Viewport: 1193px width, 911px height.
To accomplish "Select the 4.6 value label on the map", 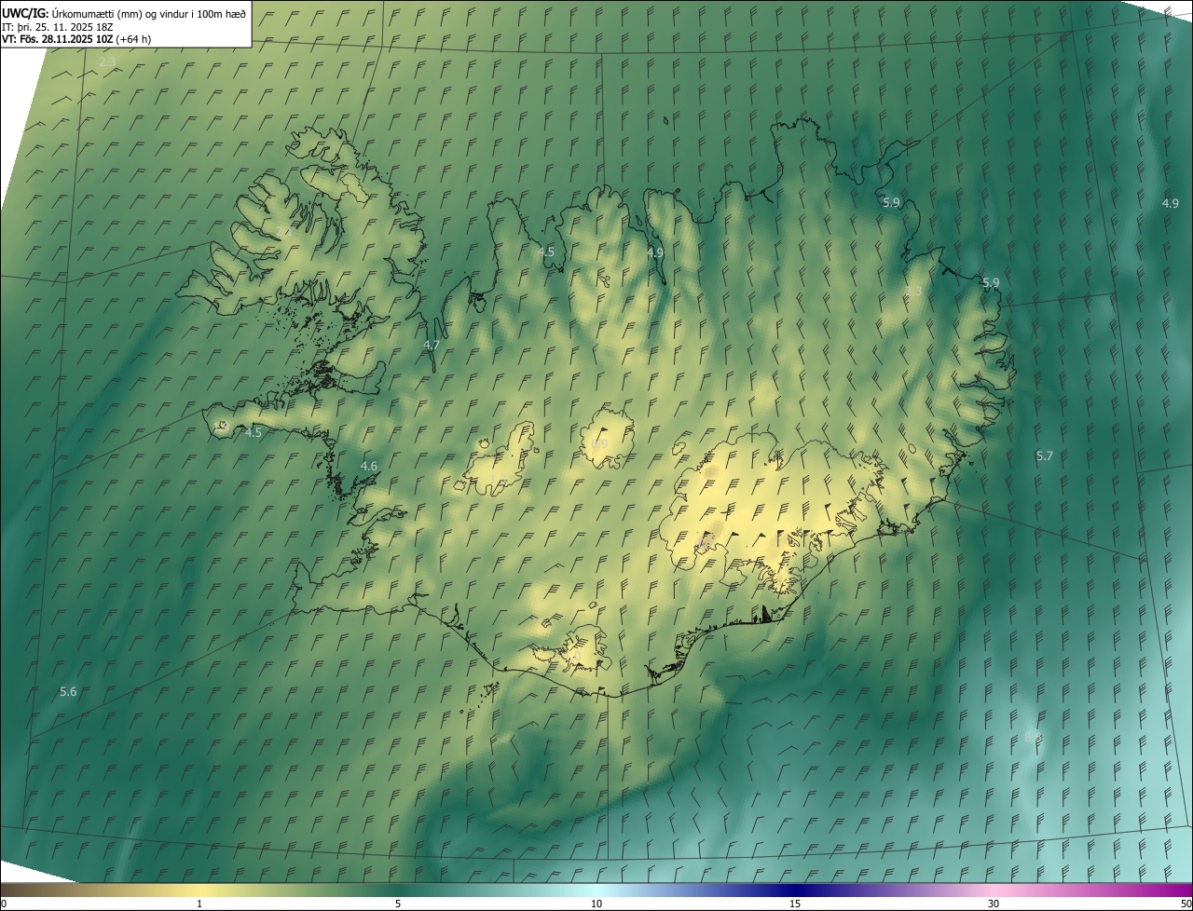I will 369,466.
